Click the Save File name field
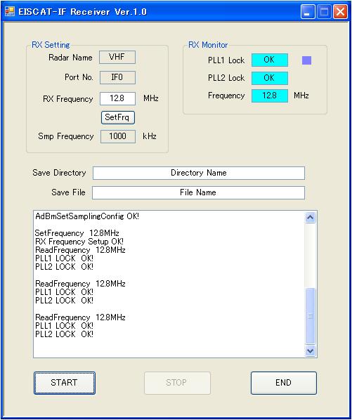This screenshot has height=420, width=352. point(198,192)
